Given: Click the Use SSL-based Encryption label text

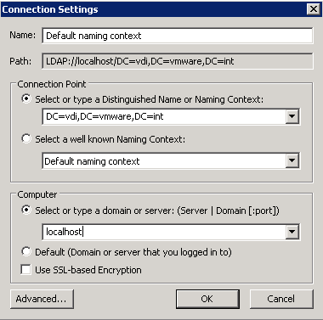Looking at the screenshot, I should [88, 270].
